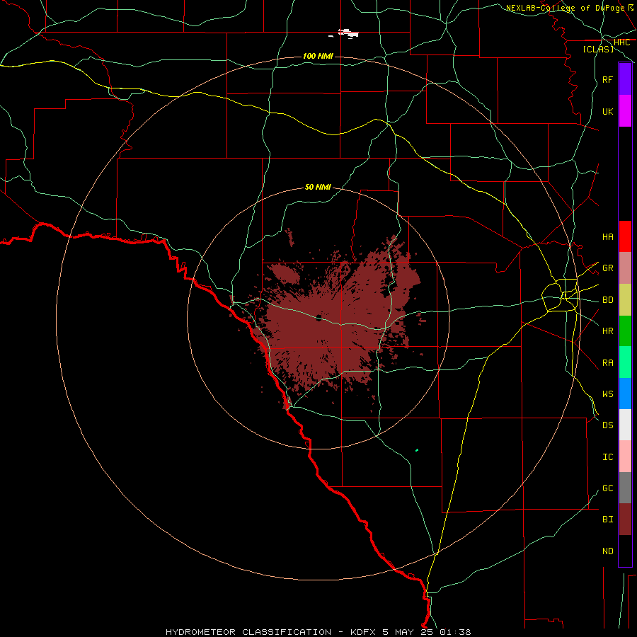Click the HR legend label

click(607, 331)
